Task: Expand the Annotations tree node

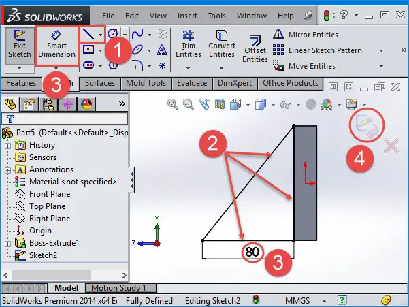Action: click(7, 170)
